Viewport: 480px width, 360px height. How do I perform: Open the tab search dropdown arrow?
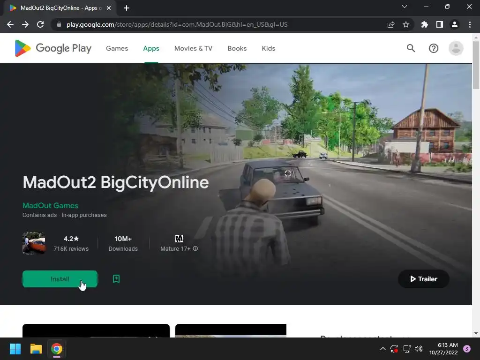coord(405,7)
